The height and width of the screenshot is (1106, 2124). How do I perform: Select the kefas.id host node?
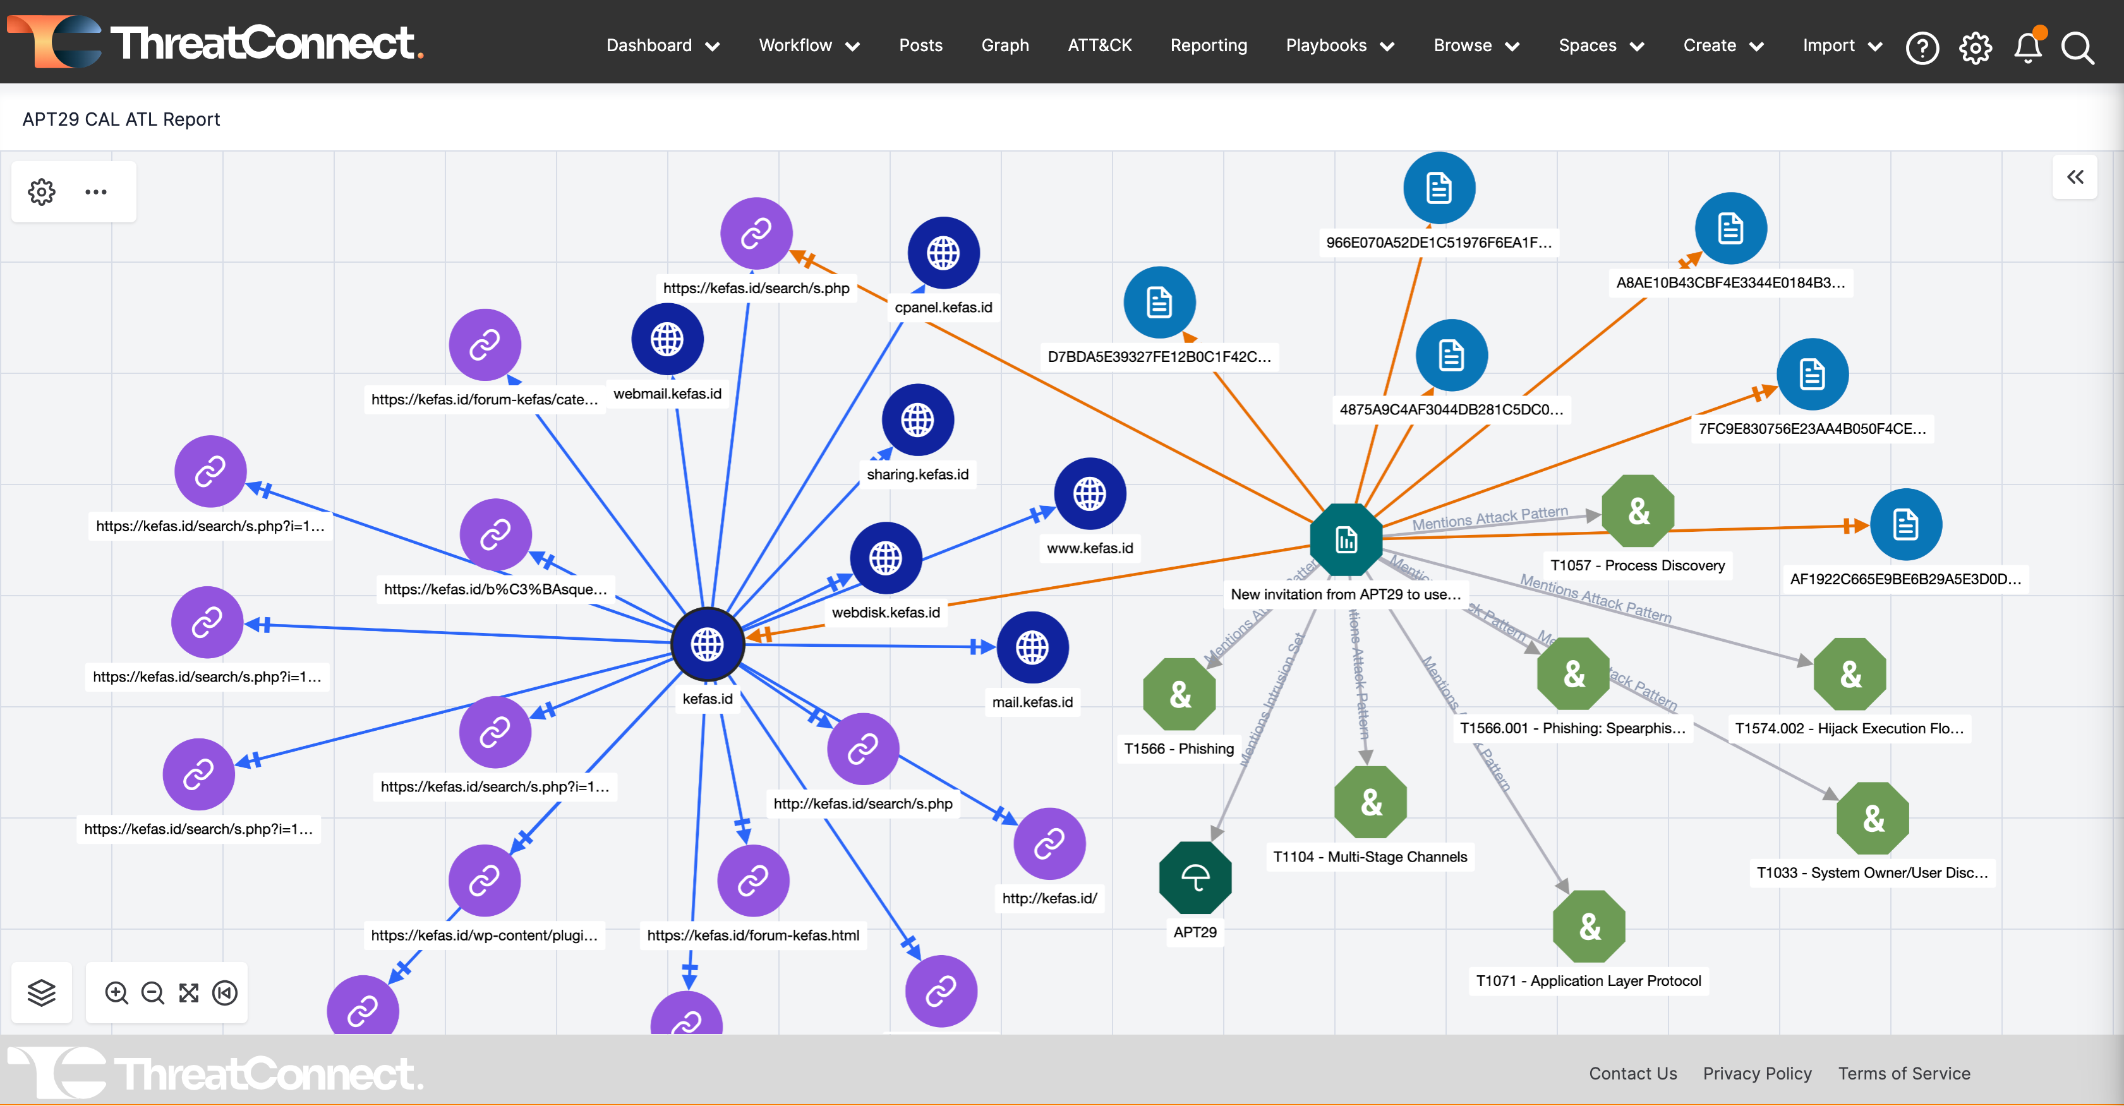708,644
